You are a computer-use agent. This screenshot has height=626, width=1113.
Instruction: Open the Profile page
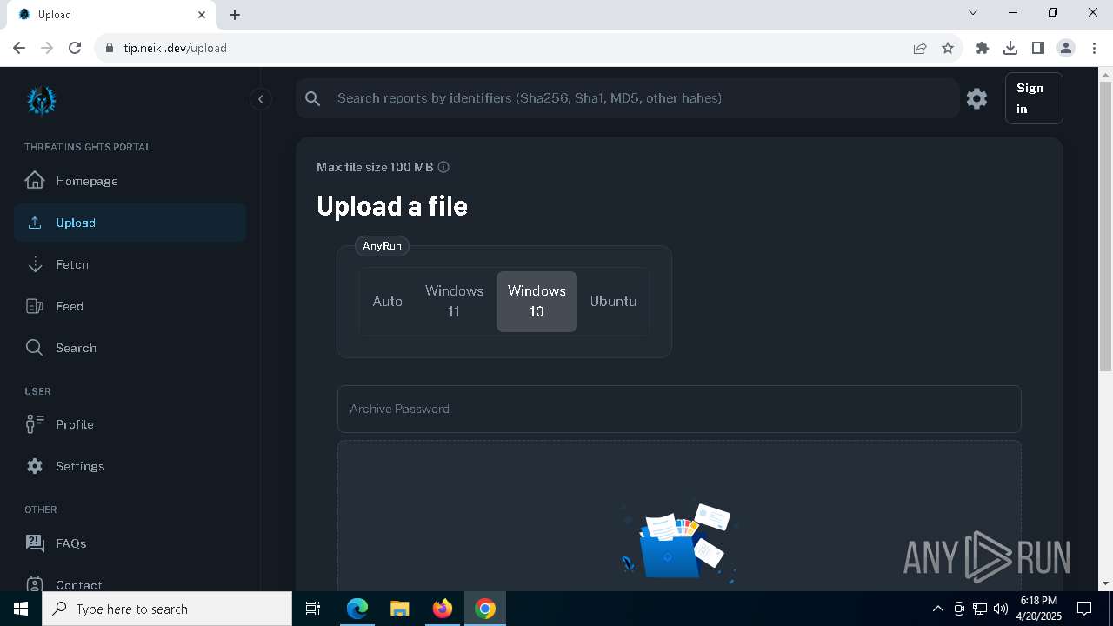130,424
